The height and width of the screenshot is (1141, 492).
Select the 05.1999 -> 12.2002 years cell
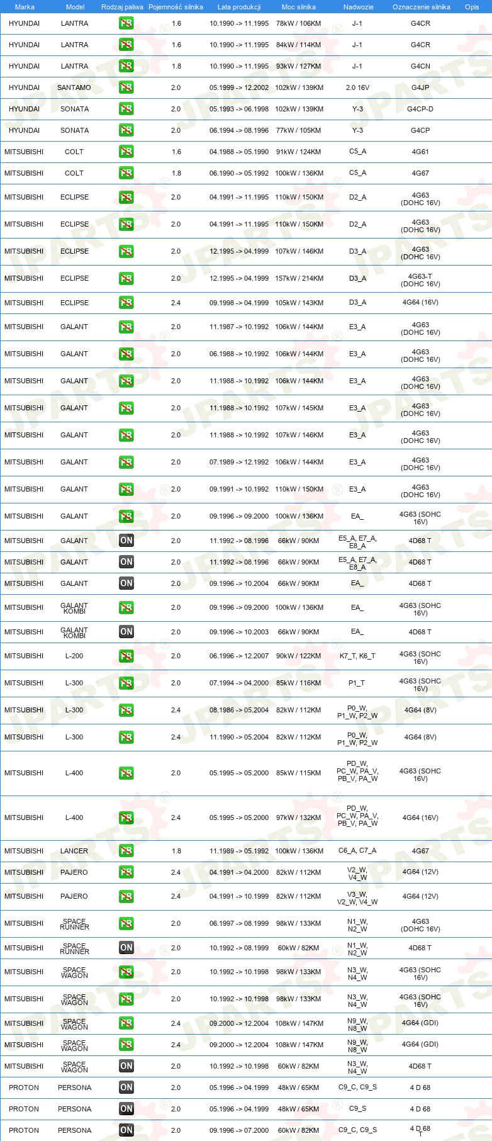click(239, 87)
